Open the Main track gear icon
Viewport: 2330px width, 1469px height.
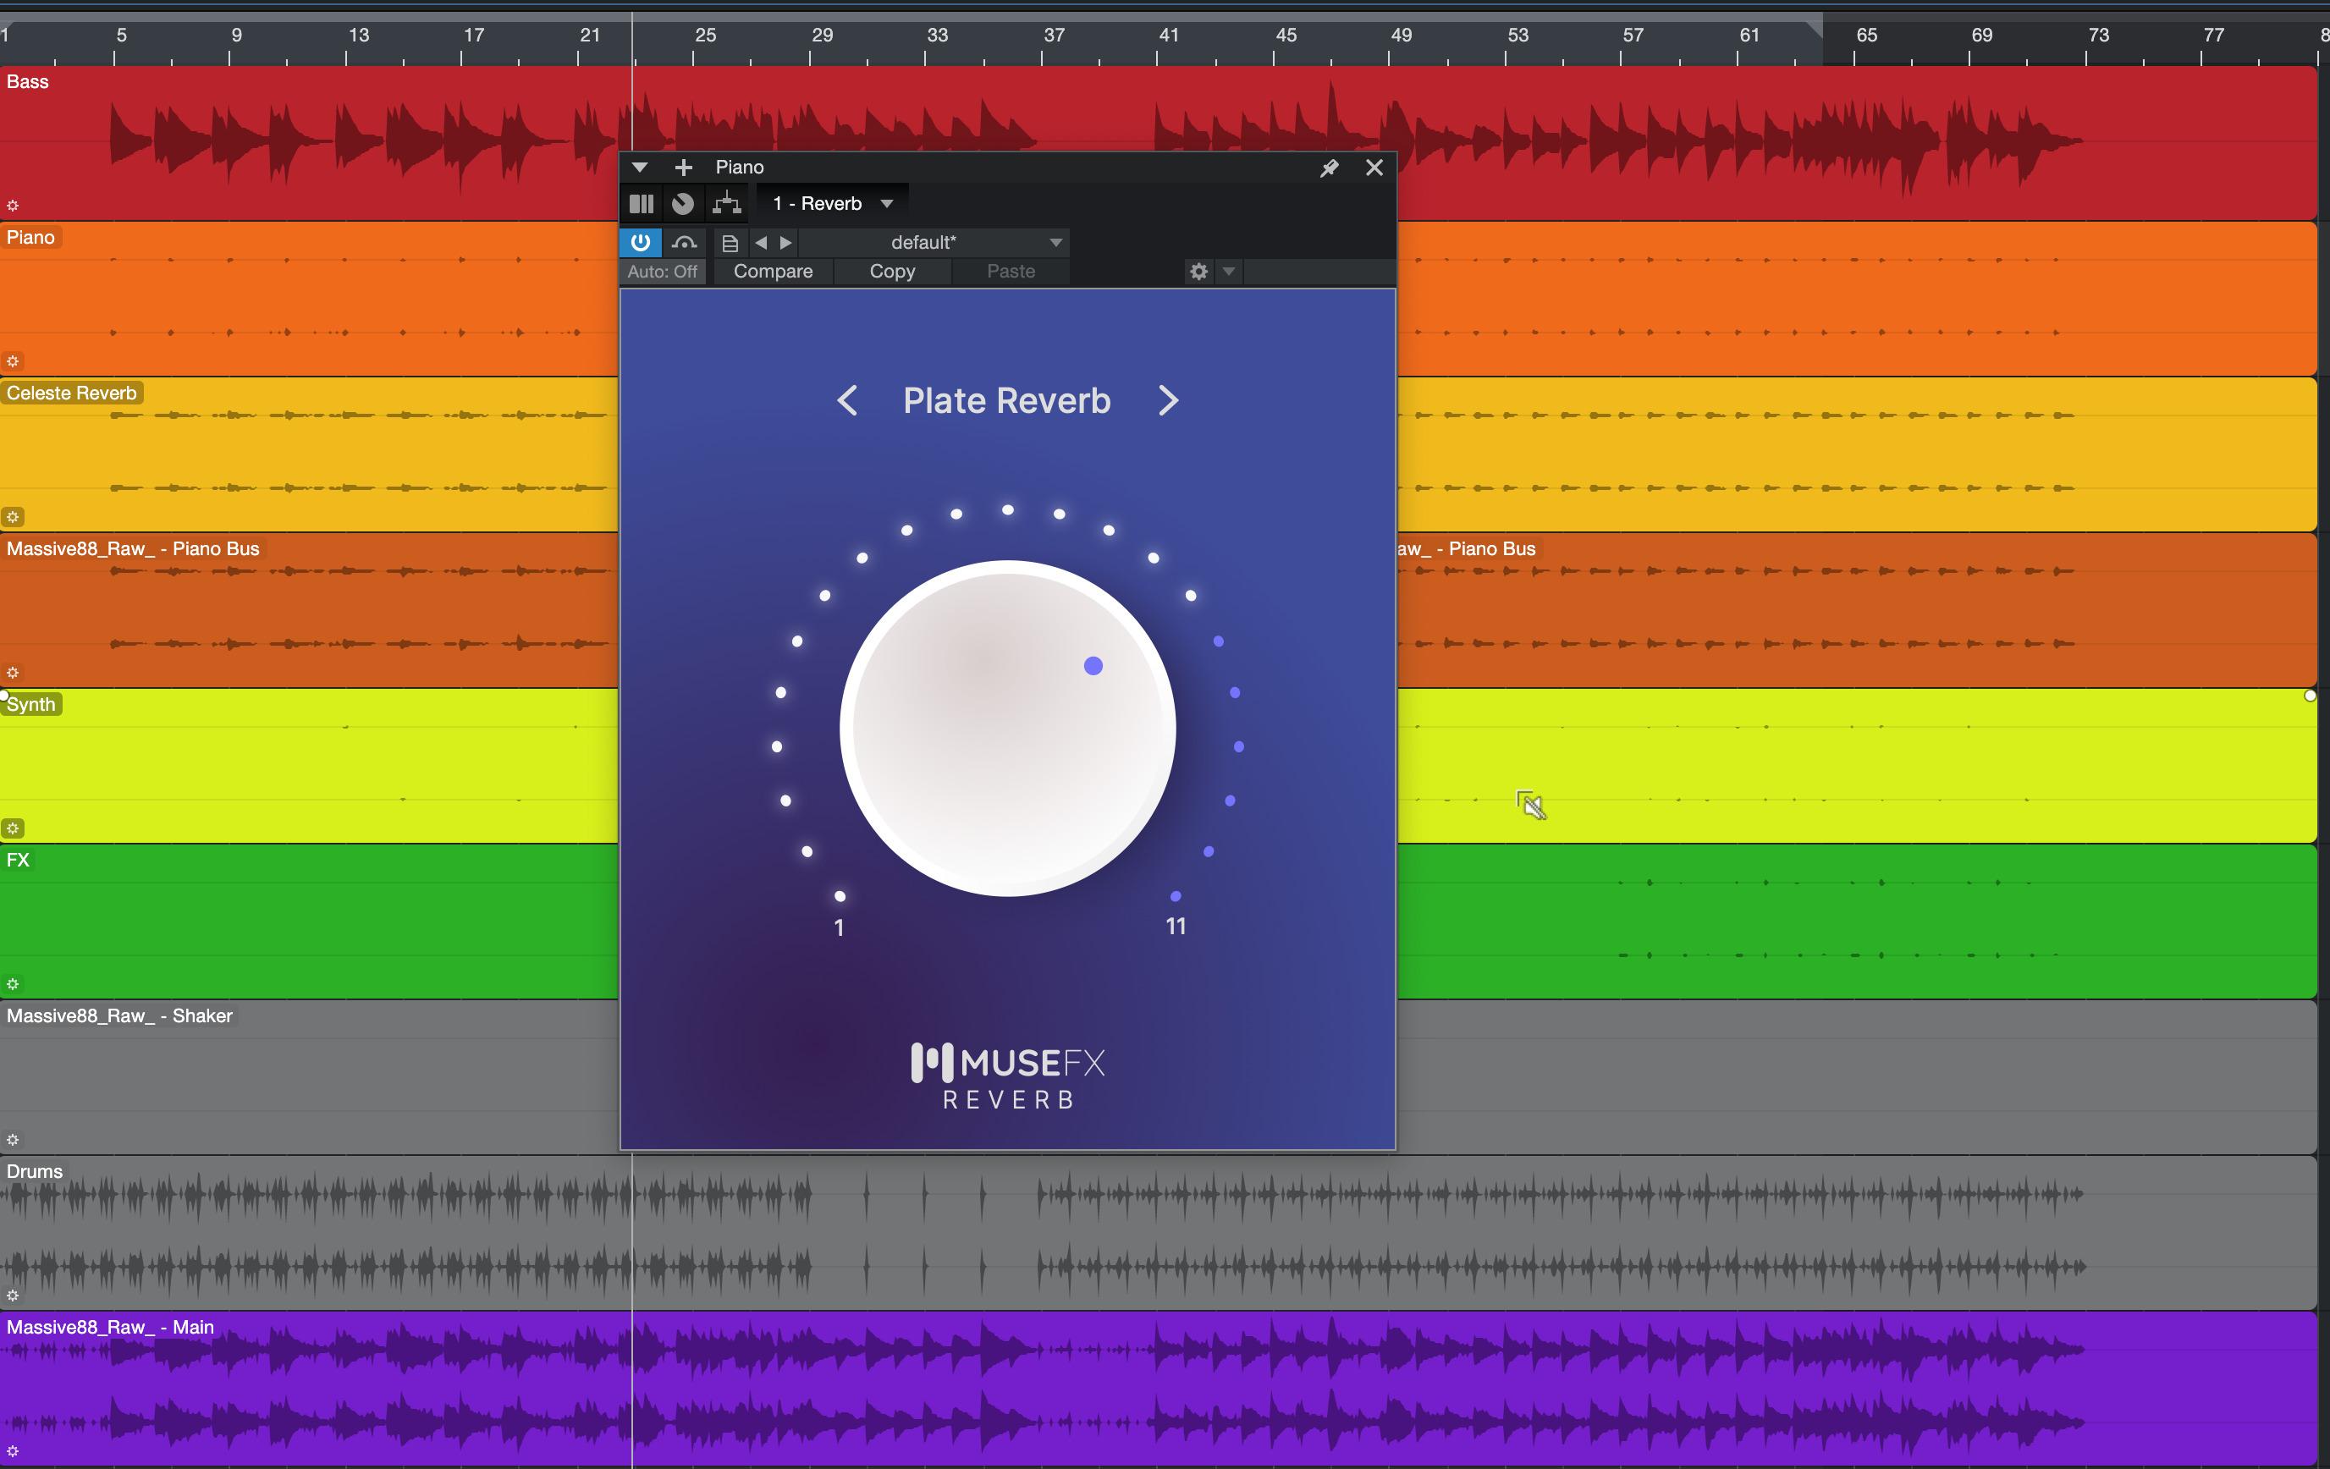pos(13,1450)
